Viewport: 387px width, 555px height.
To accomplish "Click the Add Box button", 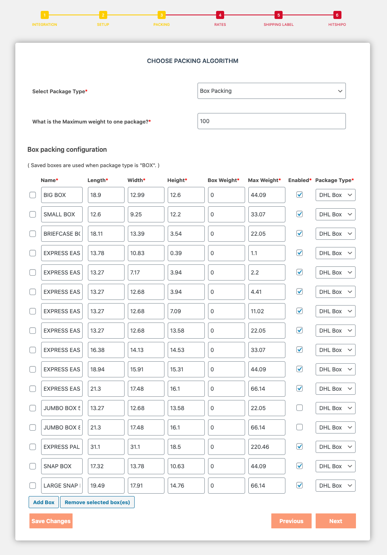I will click(44, 502).
